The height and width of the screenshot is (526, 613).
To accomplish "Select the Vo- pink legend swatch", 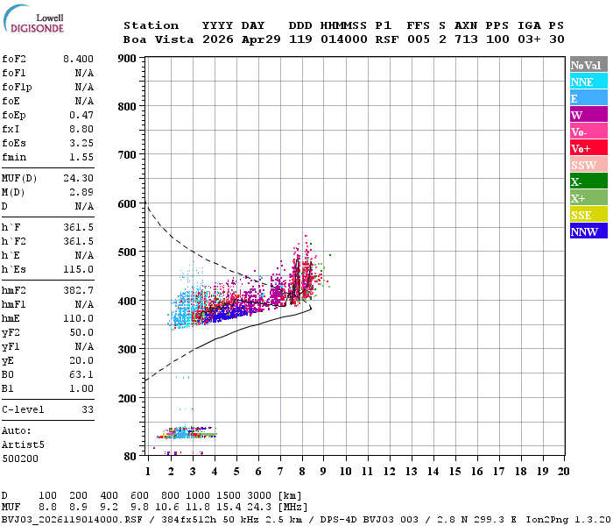I will tap(588, 131).
